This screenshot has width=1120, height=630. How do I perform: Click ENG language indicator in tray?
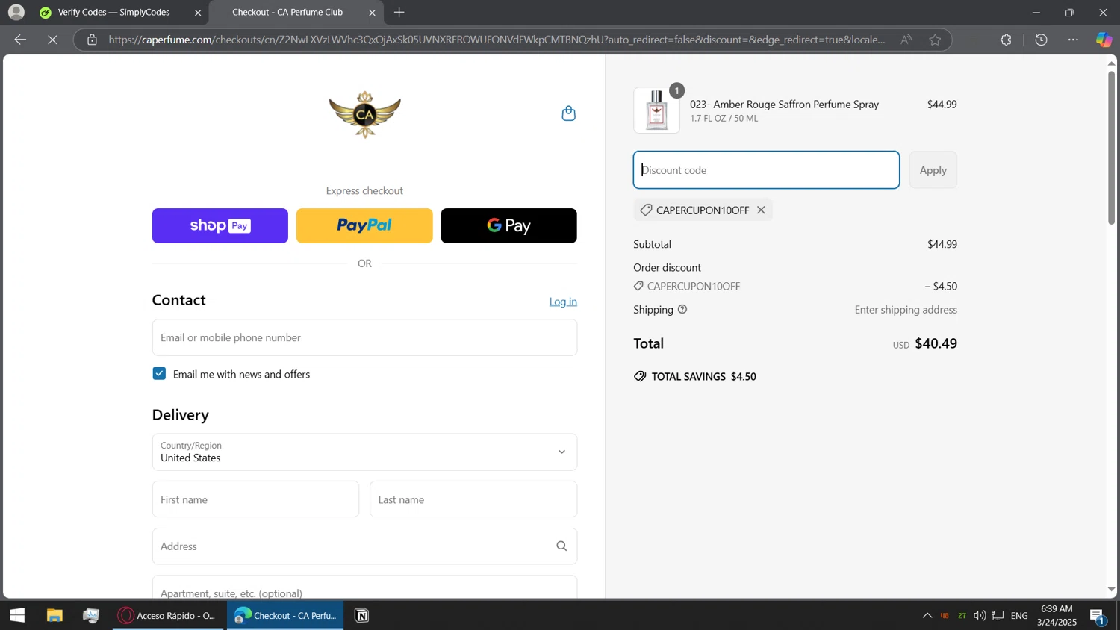pyautogui.click(x=1019, y=616)
